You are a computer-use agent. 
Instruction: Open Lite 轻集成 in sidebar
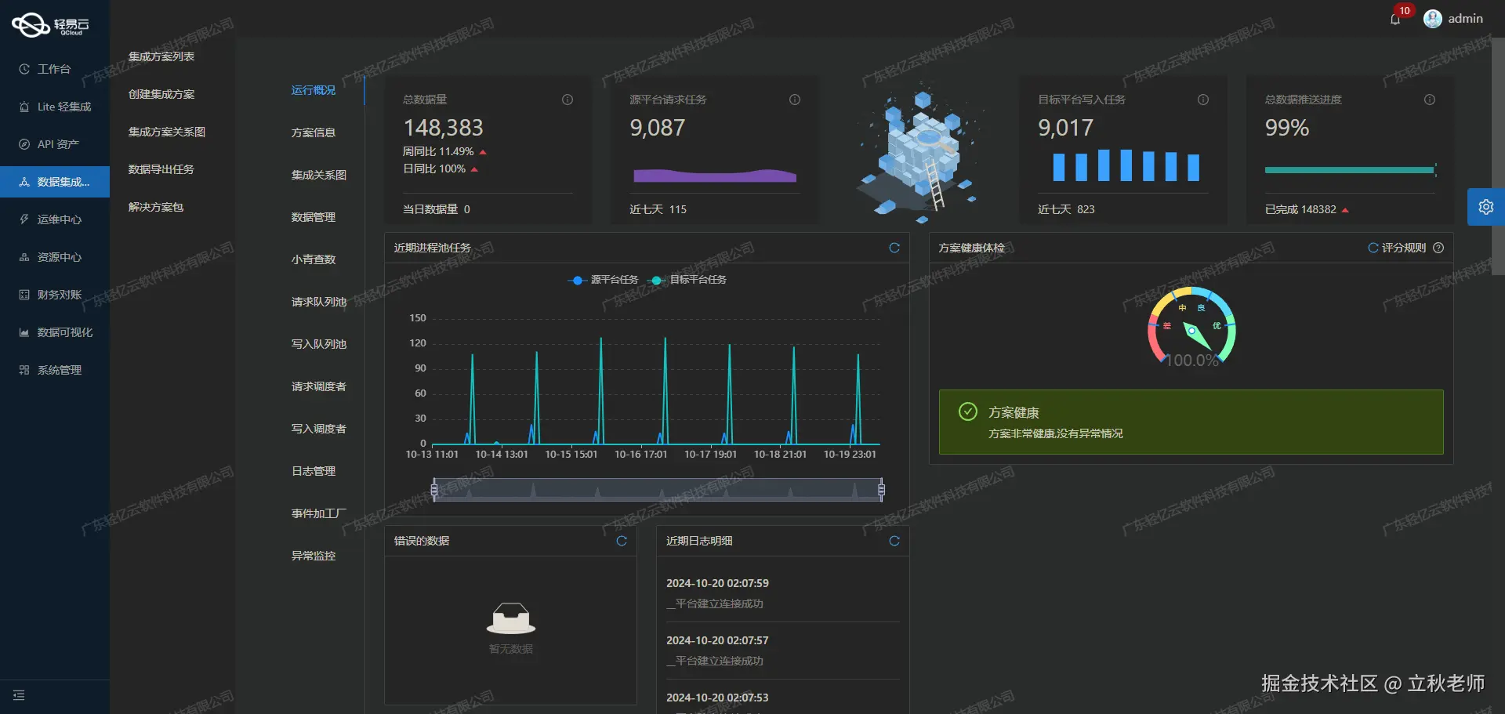point(55,107)
